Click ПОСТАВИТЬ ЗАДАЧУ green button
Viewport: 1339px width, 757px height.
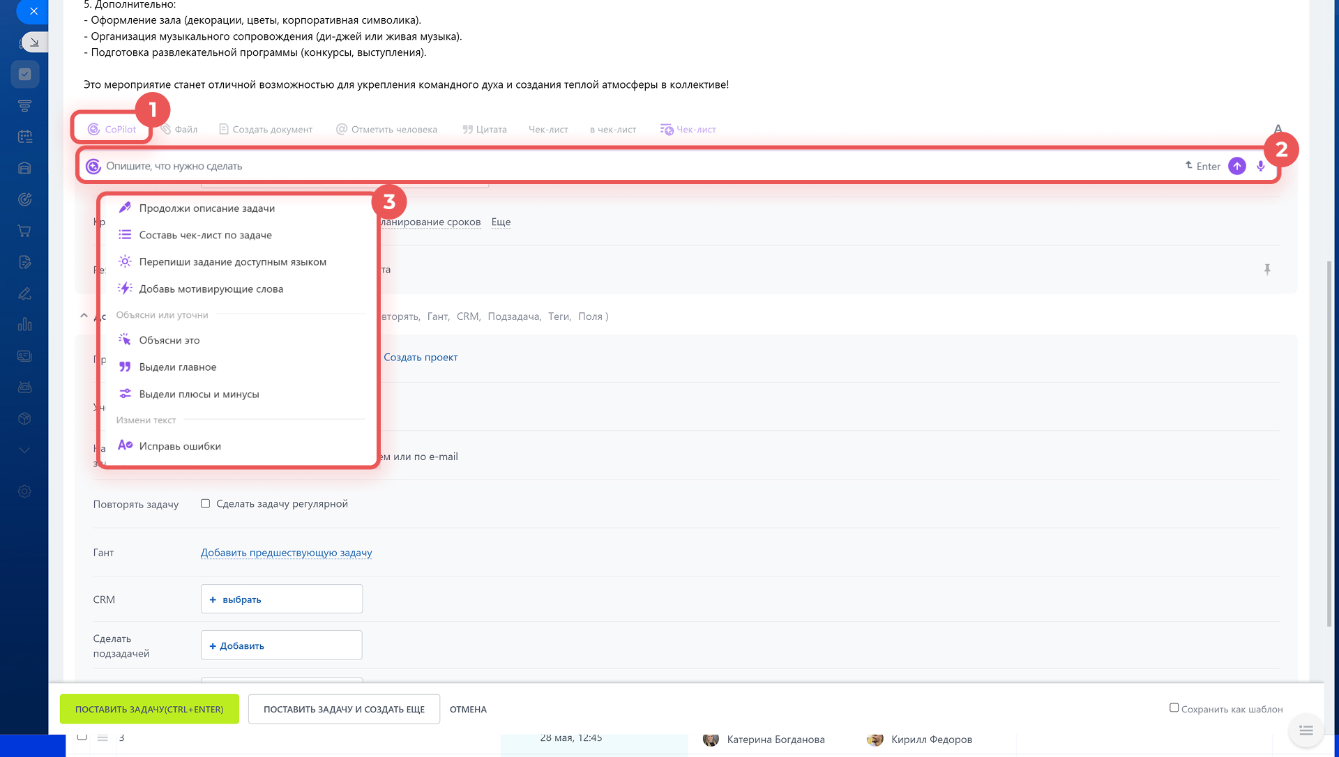(149, 709)
